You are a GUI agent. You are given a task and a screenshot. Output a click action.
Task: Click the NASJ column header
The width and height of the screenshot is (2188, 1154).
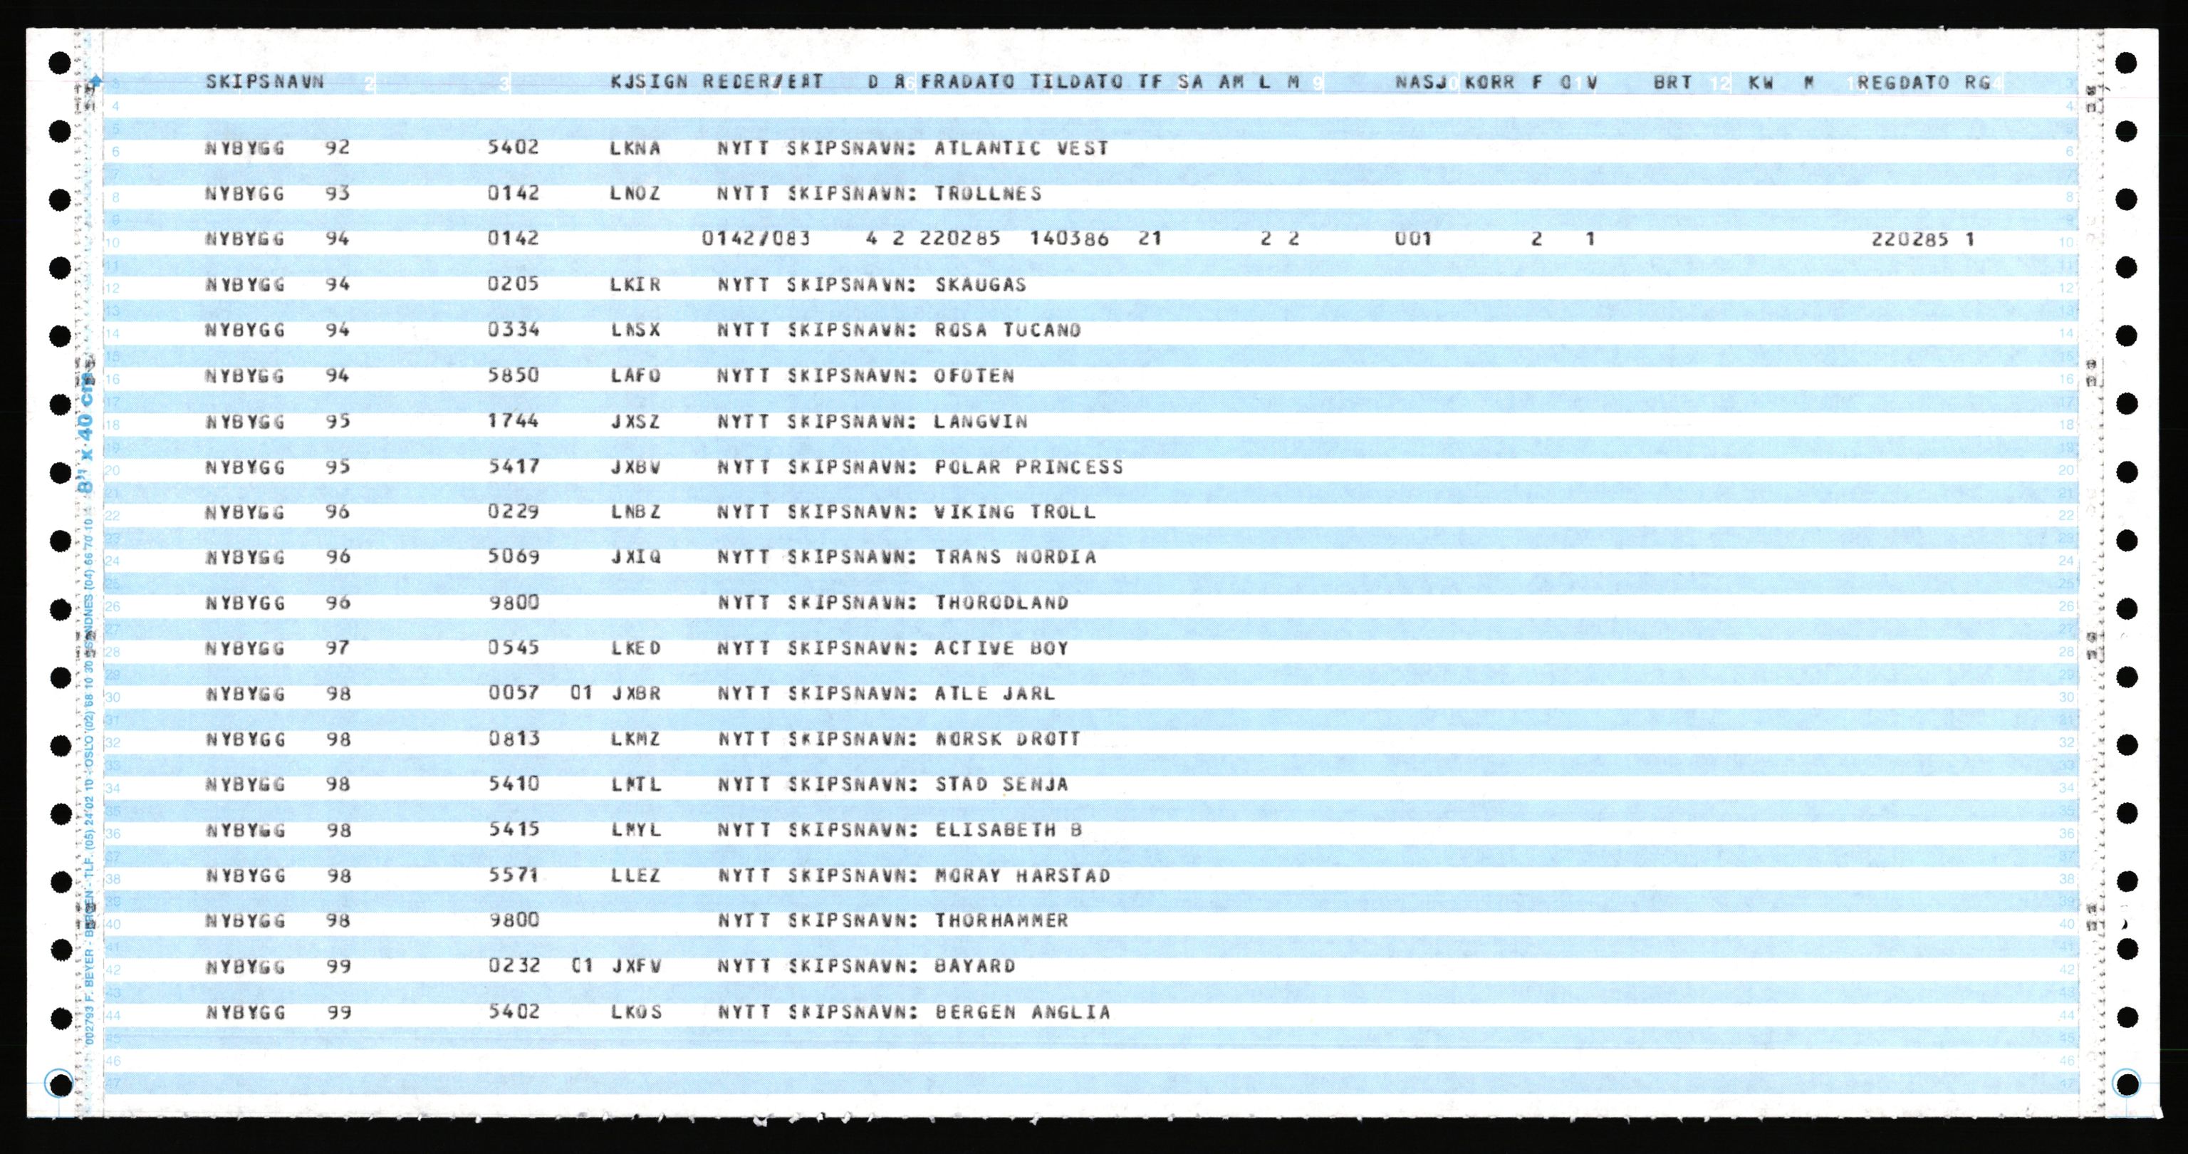coord(1421,82)
